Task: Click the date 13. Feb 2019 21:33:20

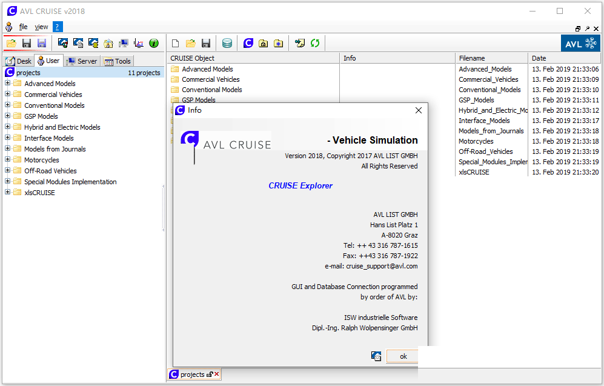Action: (x=565, y=172)
